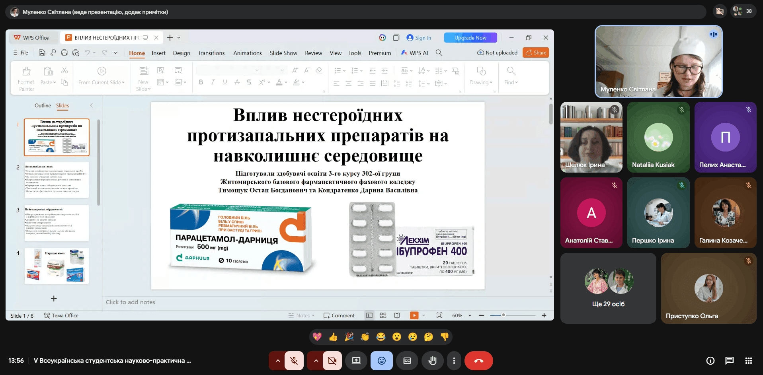Send thumbs down reaction
The image size is (763, 375).
point(445,337)
